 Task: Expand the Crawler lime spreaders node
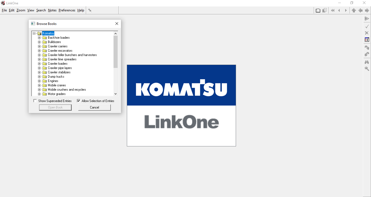coord(39,59)
